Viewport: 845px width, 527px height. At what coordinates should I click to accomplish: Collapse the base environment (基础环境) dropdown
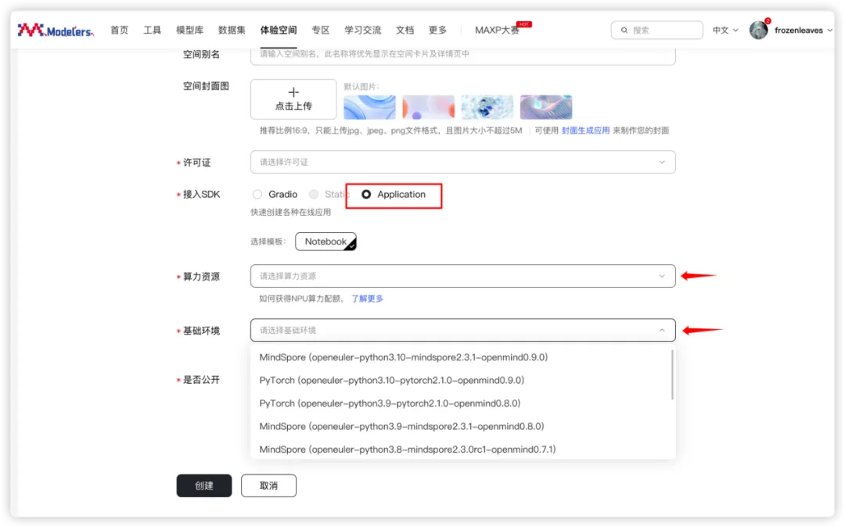coord(462,330)
